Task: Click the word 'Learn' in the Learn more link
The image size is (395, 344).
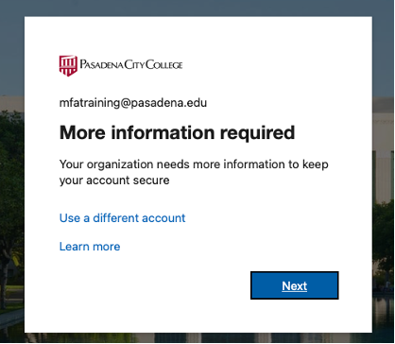Action: coord(74,247)
